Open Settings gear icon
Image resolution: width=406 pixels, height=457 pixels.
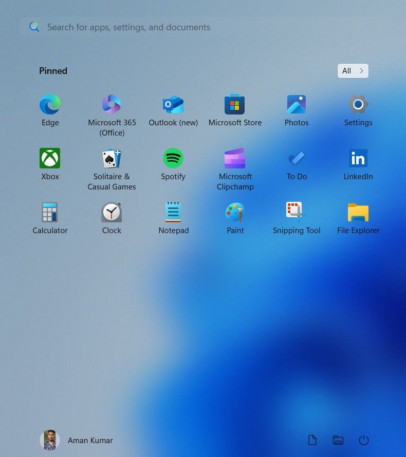click(358, 104)
